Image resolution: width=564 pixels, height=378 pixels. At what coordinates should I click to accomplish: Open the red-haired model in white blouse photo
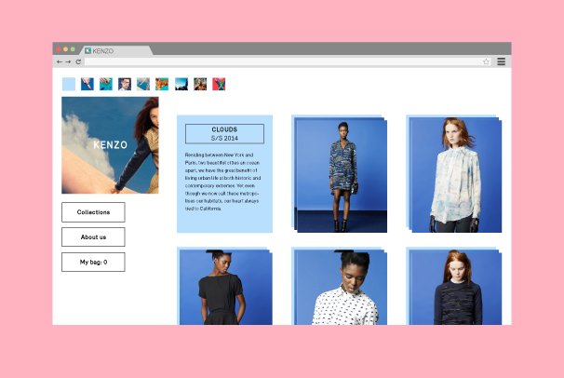click(x=455, y=175)
